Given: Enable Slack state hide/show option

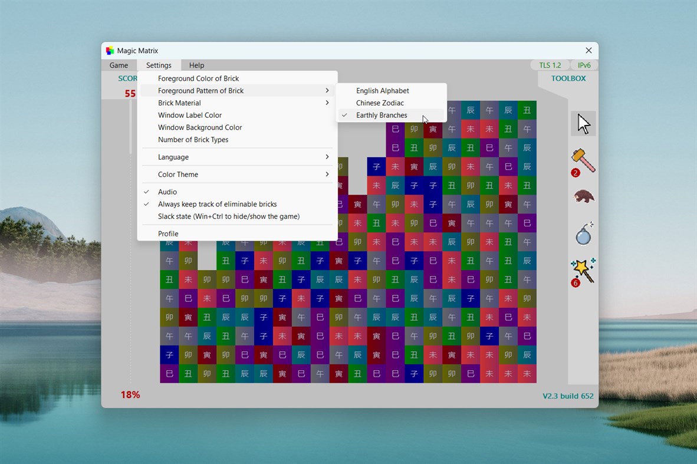Looking at the screenshot, I should tap(228, 216).
